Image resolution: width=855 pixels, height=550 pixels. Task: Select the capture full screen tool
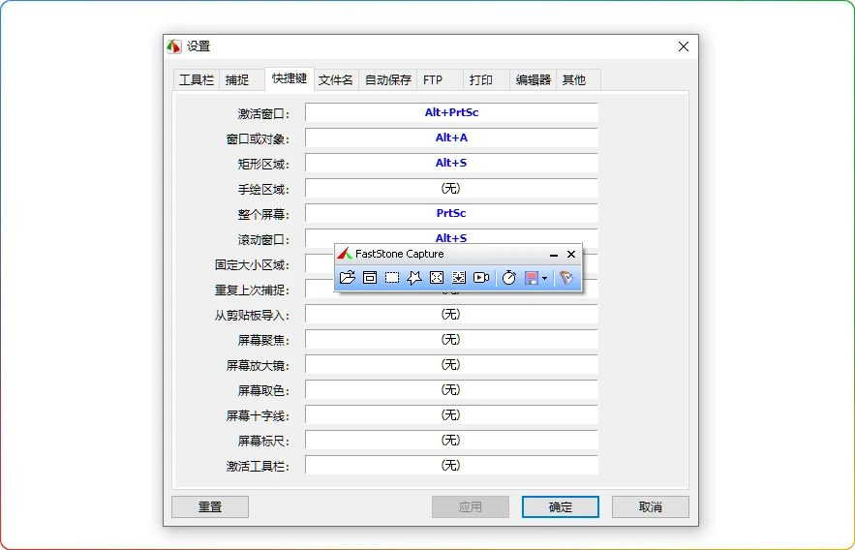tap(437, 278)
